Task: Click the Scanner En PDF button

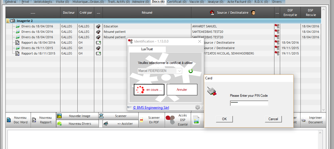Action: (x=152, y=120)
